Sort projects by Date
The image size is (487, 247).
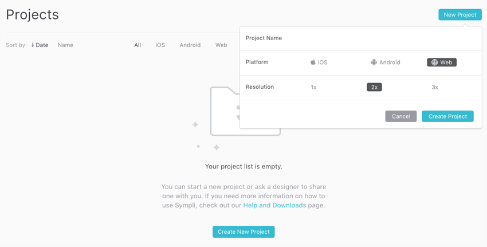41,45
